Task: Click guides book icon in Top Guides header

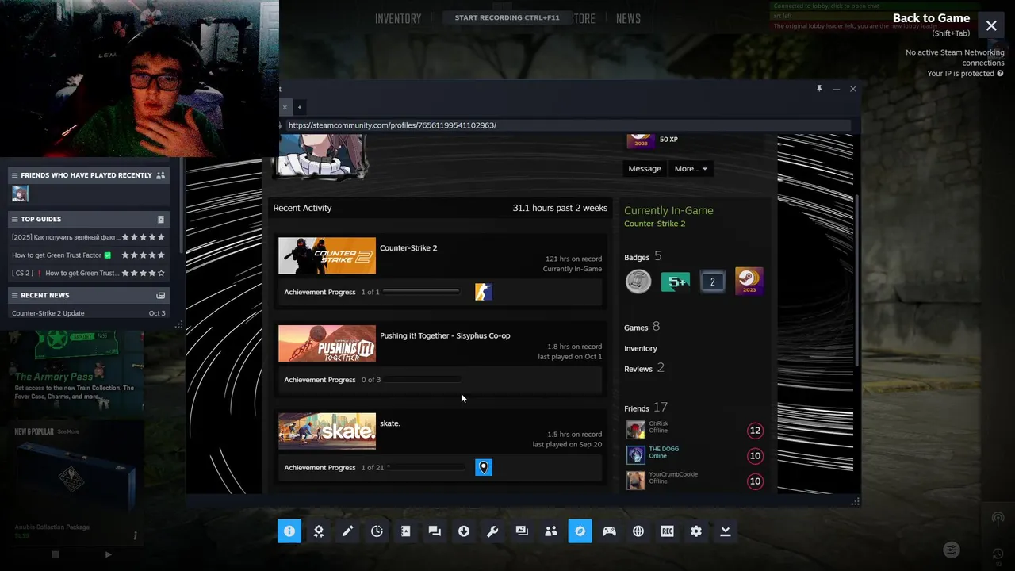Action: point(161,219)
